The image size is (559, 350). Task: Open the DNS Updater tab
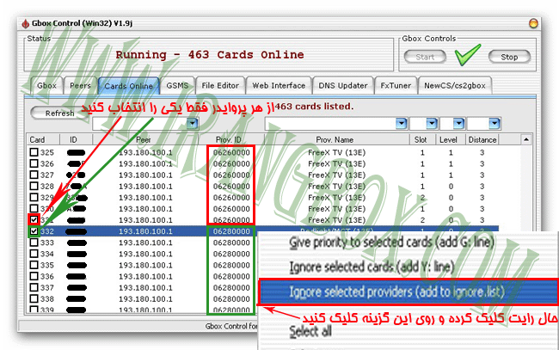343,85
